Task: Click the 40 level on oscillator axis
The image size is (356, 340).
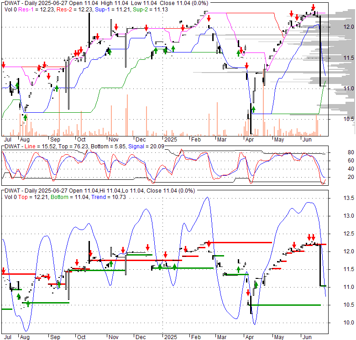Action: pos(351,169)
